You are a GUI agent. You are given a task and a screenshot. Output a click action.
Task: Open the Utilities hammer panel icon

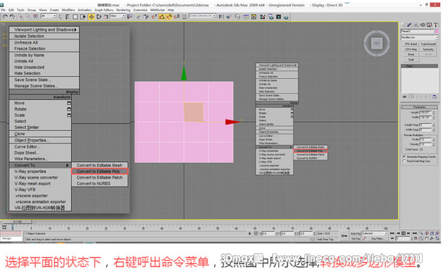[435, 25]
